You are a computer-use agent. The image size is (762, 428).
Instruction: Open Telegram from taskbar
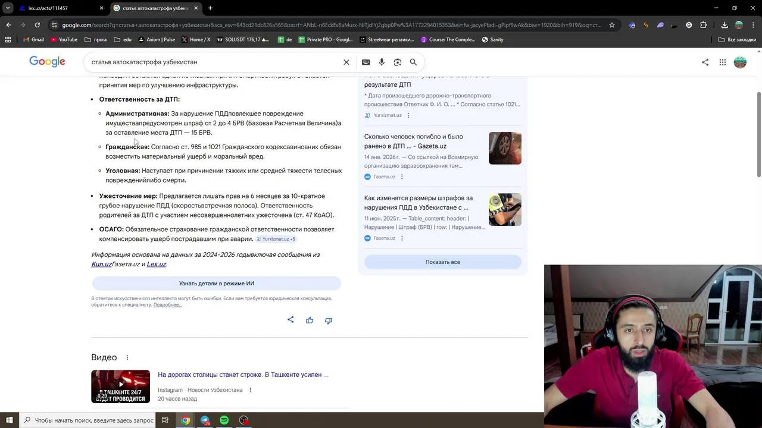205,420
